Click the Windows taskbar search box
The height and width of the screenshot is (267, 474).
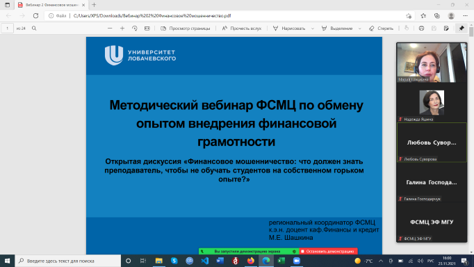pyautogui.click(x=67, y=261)
